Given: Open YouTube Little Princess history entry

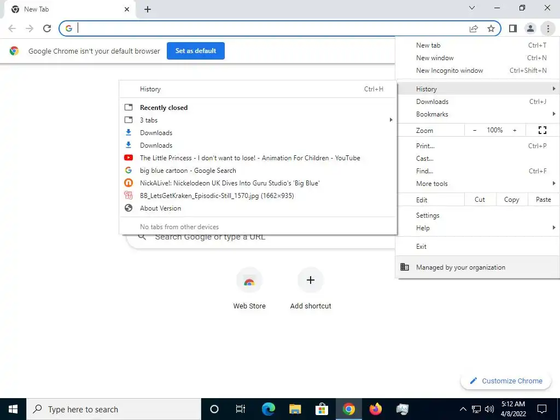Looking at the screenshot, I should pyautogui.click(x=258, y=158).
